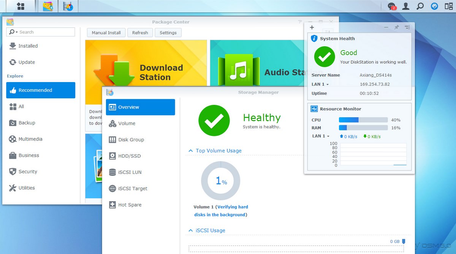Click the Package Center icon in the taskbar
The image size is (456, 254).
[48, 6]
